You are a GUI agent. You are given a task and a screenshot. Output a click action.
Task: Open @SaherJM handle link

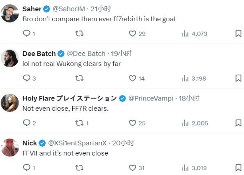click(x=69, y=9)
